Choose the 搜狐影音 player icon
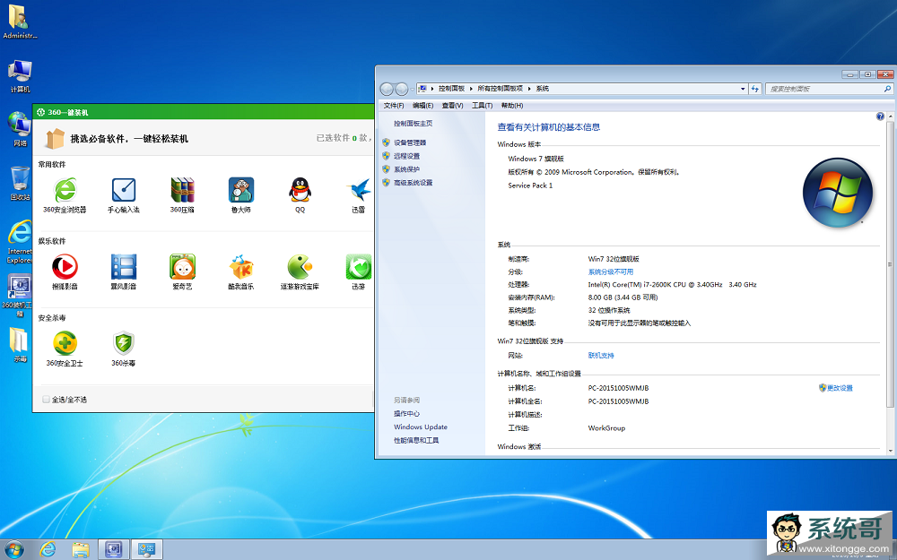897x560 pixels. coord(65,267)
